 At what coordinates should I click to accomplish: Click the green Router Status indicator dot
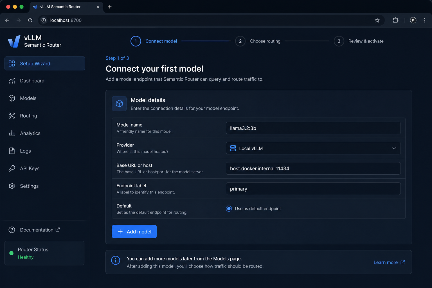pyautogui.click(x=12, y=253)
